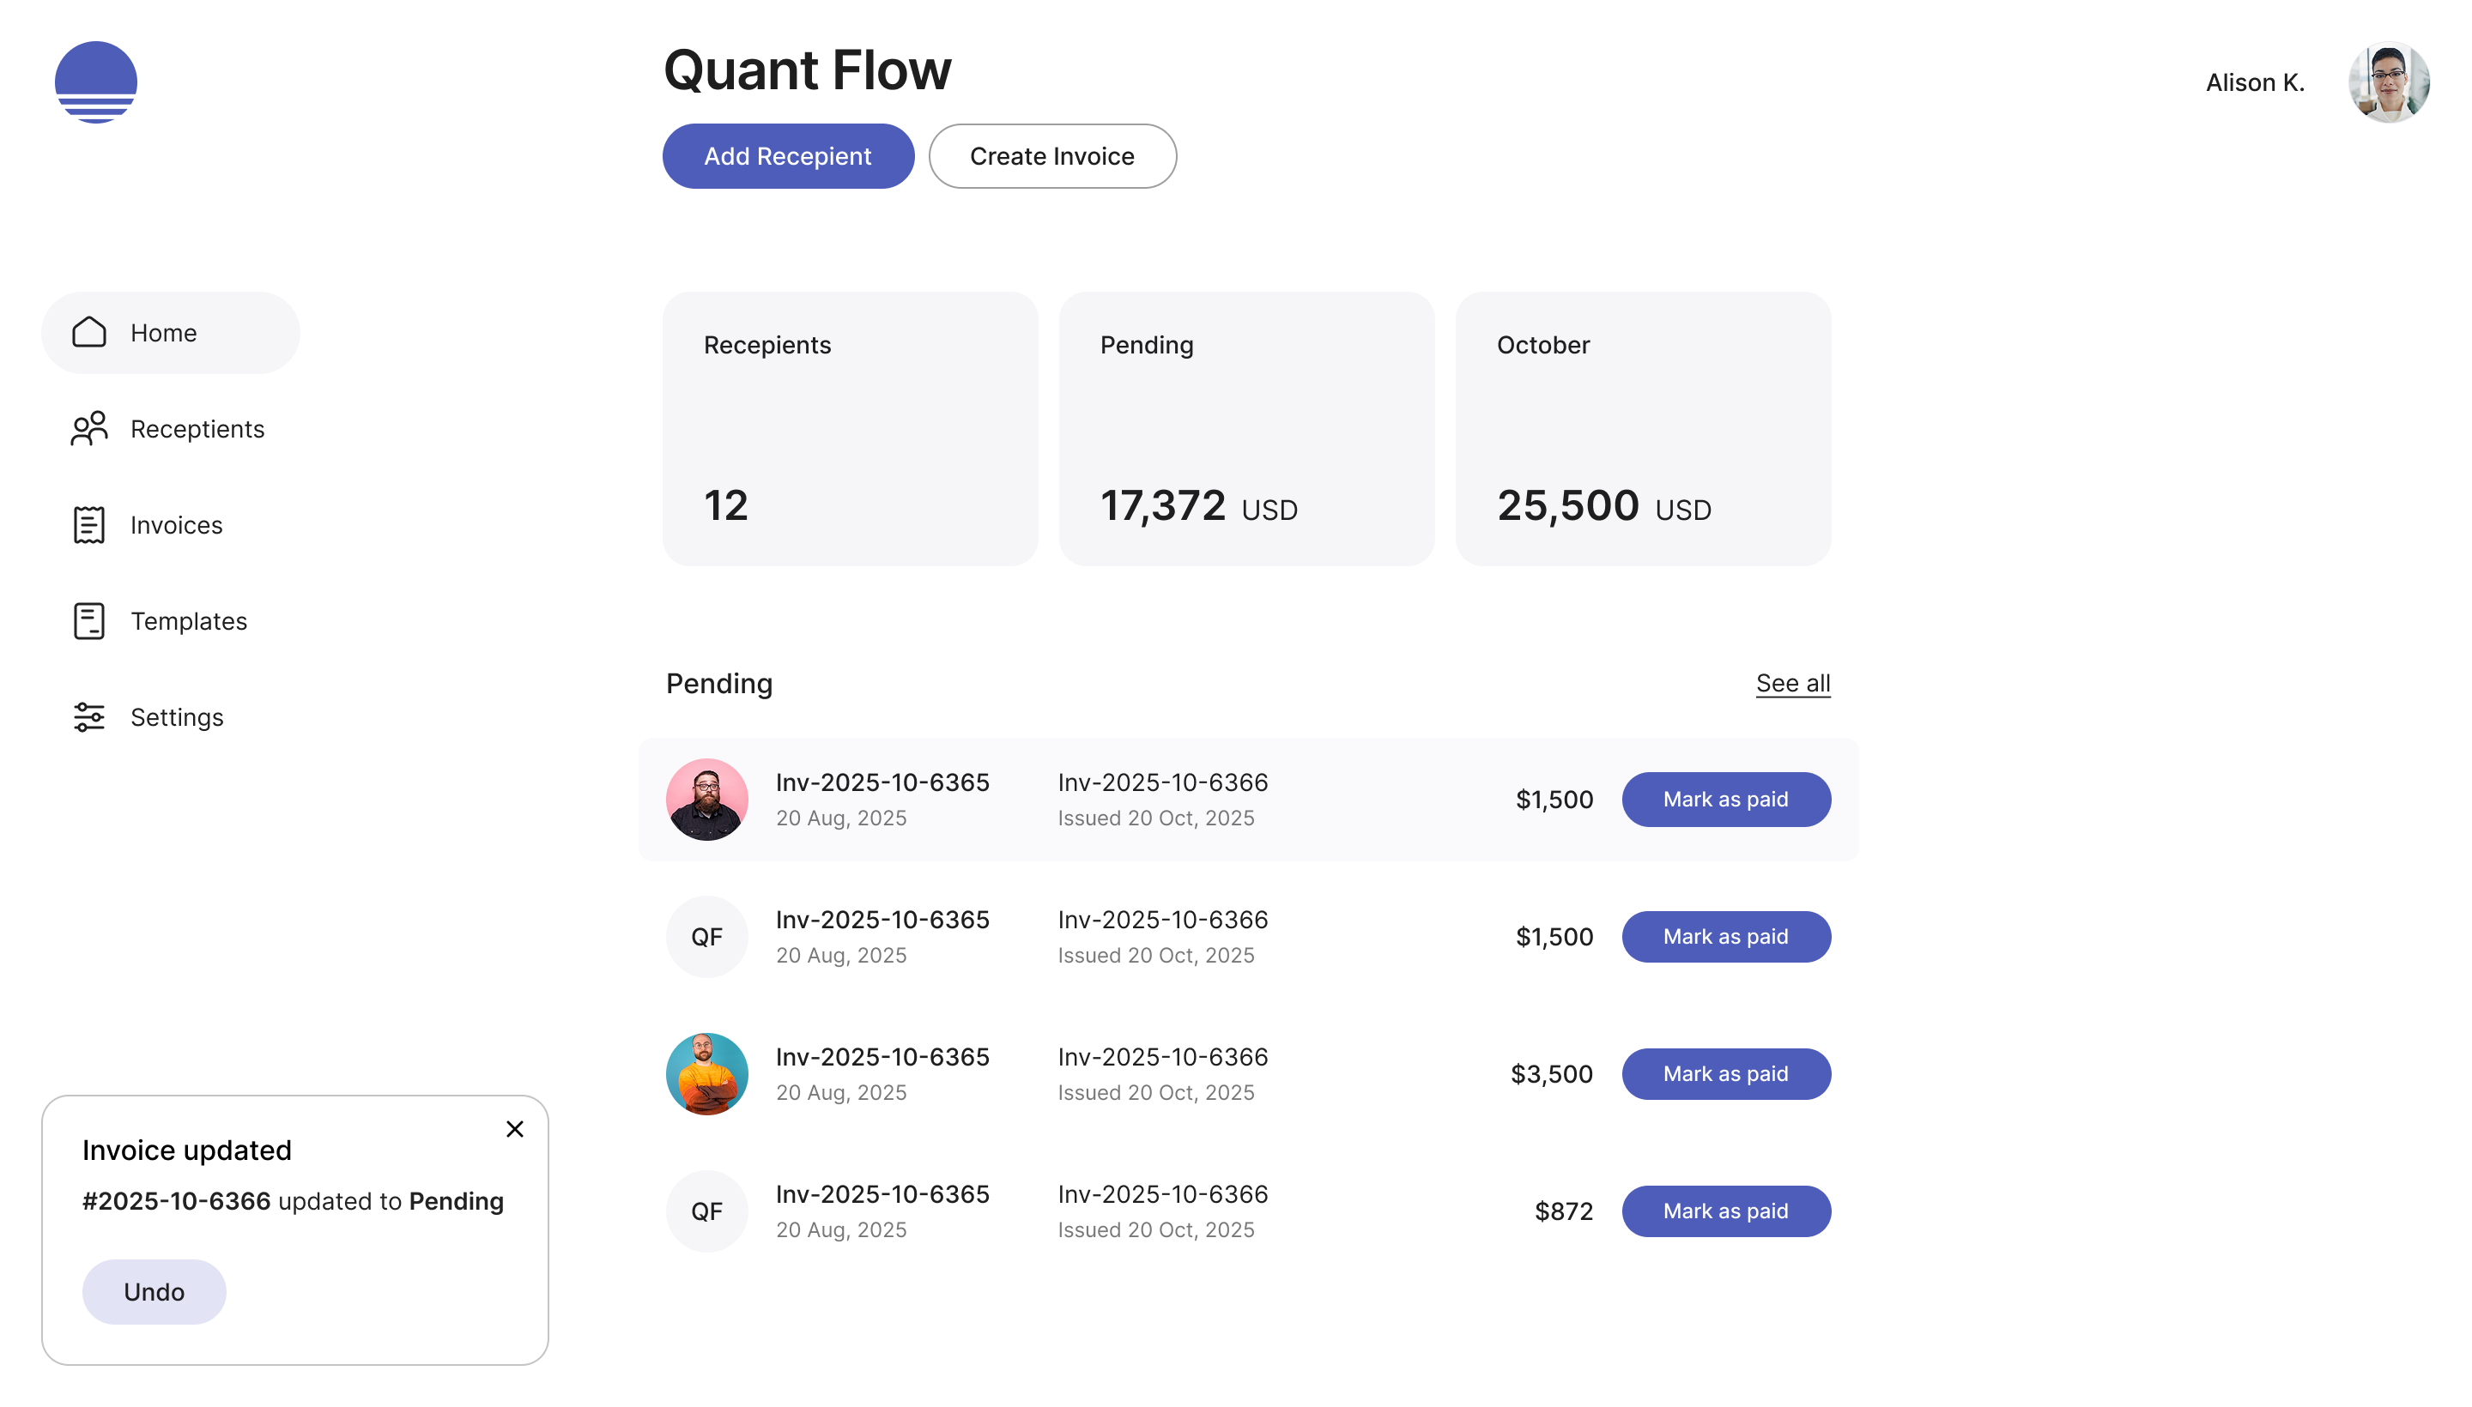Click the Create Invoice button
This screenshot has width=2472, height=1407.
(x=1051, y=155)
